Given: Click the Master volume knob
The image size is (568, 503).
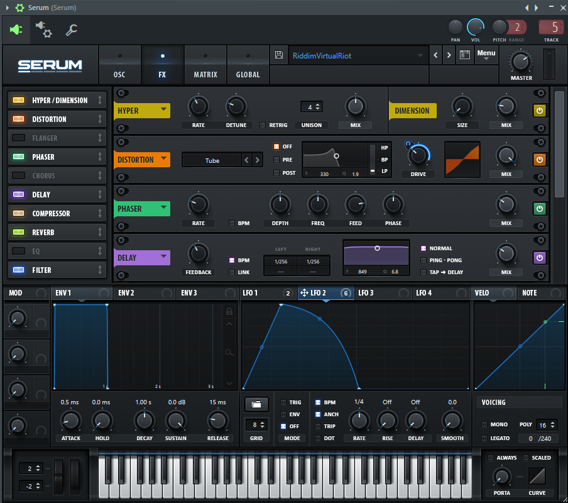Looking at the screenshot, I should click(521, 62).
